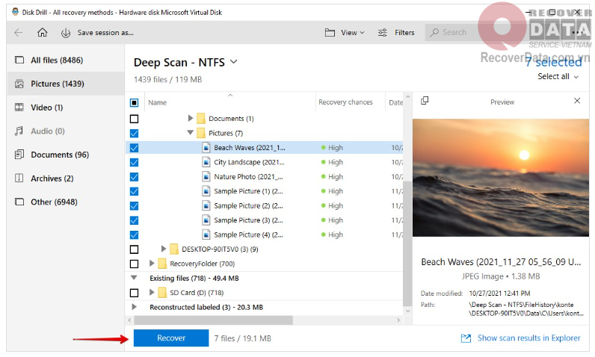Expand the RecoveryFolder (700) tree node
This screenshot has height=357, width=595.
tap(152, 264)
